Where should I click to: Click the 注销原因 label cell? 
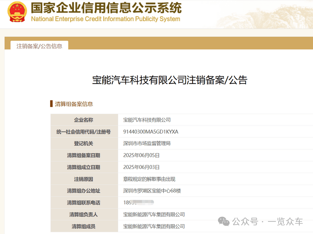(84, 179)
